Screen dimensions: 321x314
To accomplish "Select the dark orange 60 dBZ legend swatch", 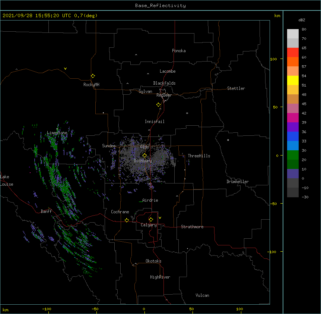I will (x=293, y=62).
